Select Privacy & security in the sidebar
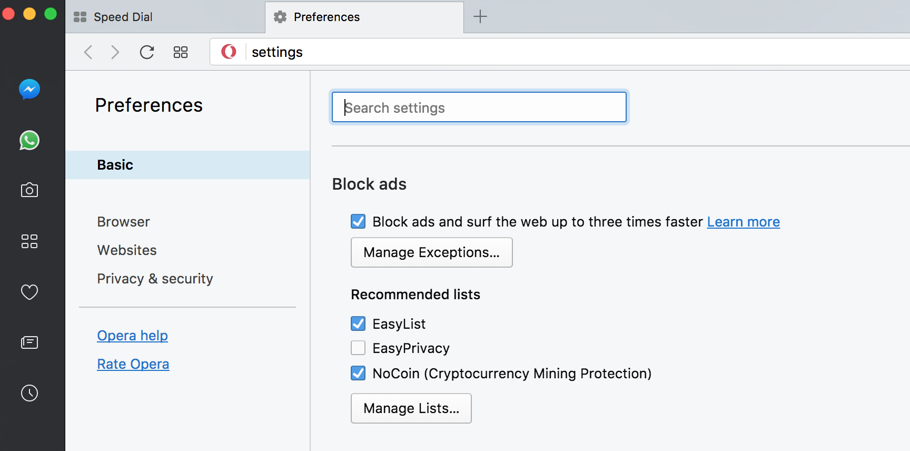 pyautogui.click(x=155, y=279)
